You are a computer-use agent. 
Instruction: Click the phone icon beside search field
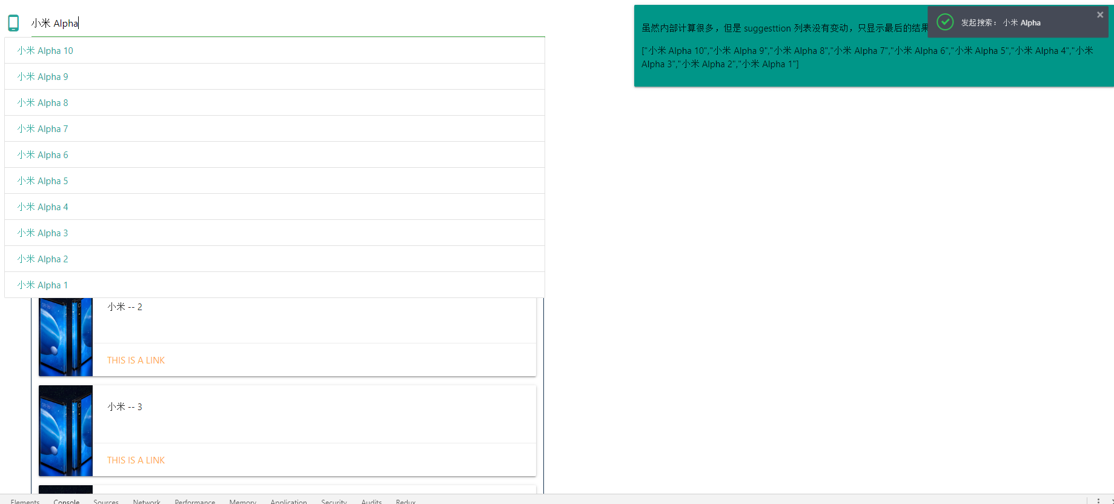pos(13,23)
